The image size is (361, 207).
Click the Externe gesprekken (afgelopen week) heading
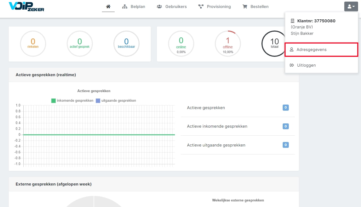click(54, 184)
